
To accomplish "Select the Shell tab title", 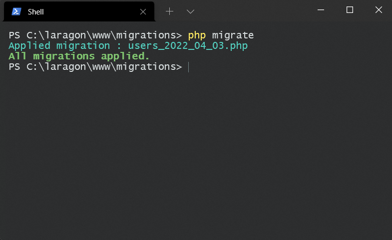I will (36, 12).
